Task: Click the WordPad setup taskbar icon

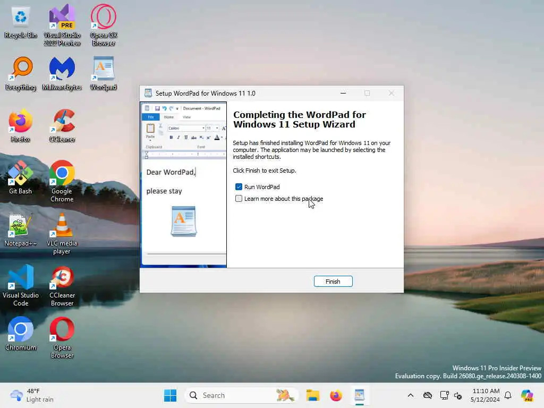Action: [360, 395]
